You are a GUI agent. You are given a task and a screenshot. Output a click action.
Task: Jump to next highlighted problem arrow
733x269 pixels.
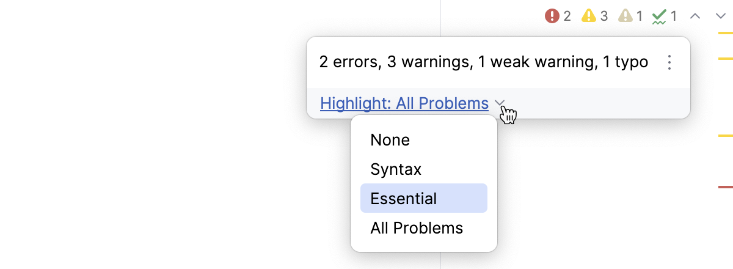tap(721, 16)
